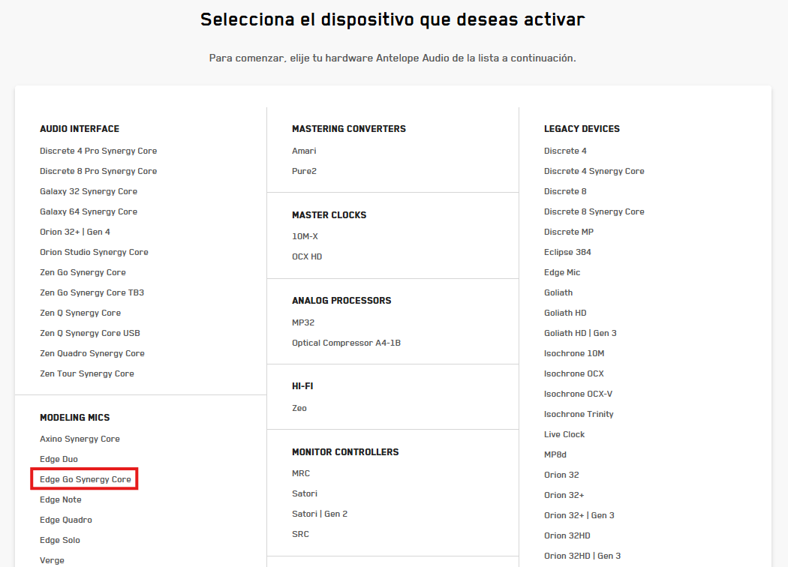Image resolution: width=788 pixels, height=567 pixels.
Task: Select MP8d legacy device
Action: pos(555,454)
